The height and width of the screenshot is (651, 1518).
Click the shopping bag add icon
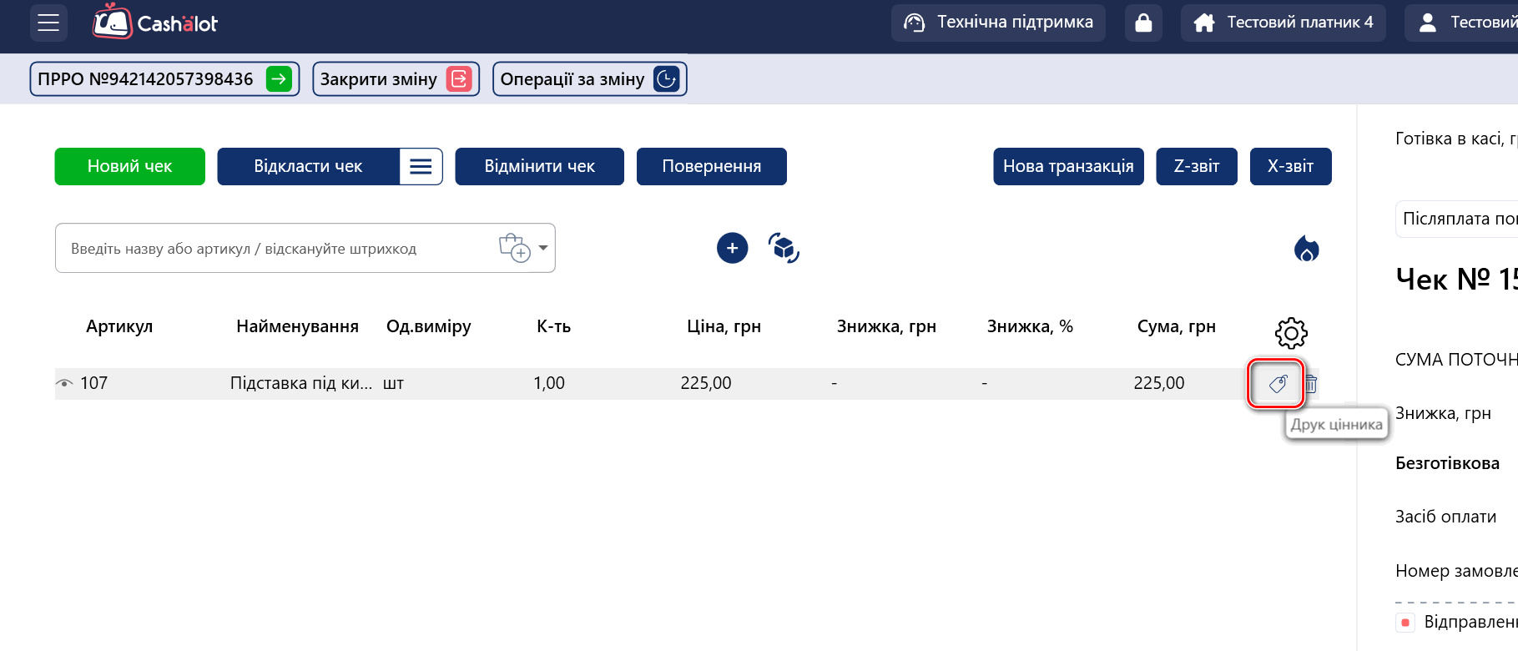click(x=514, y=248)
